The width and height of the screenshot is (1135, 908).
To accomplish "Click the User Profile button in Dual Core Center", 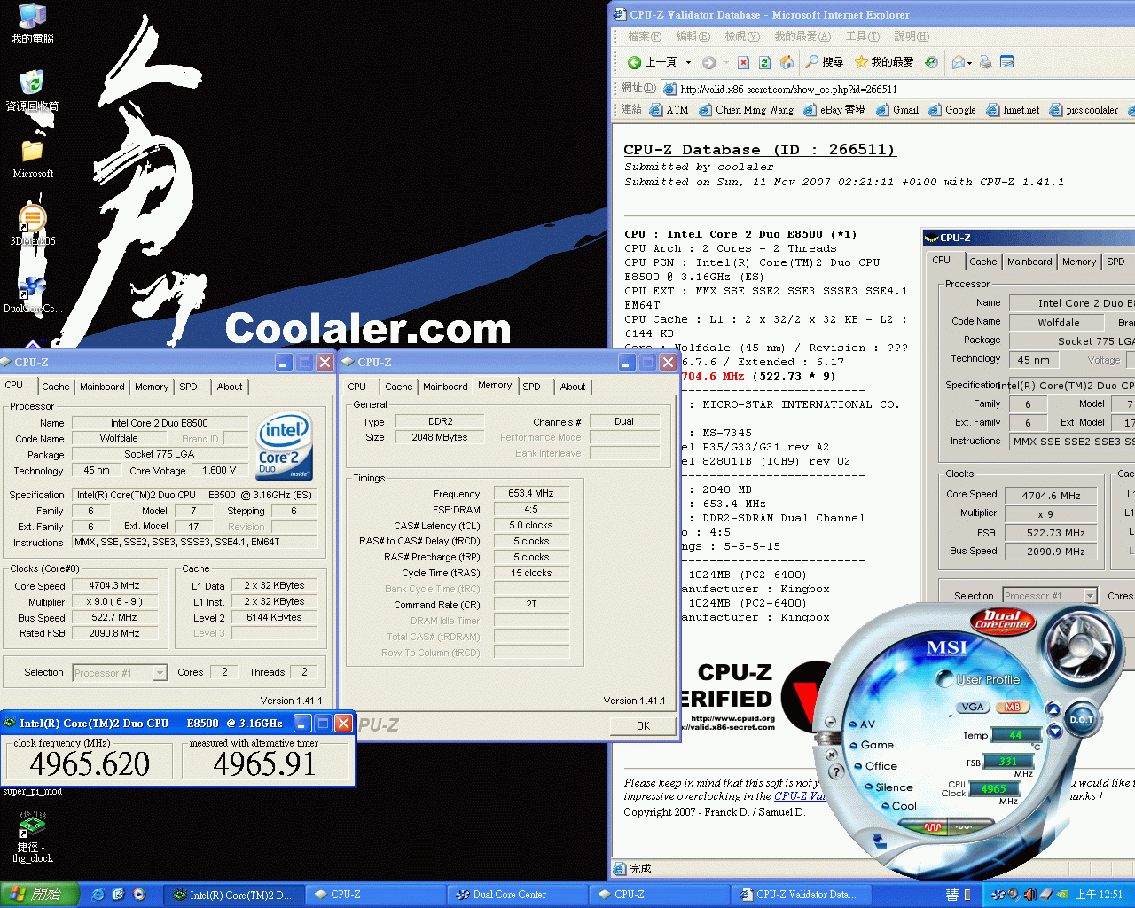I will 979,680.
